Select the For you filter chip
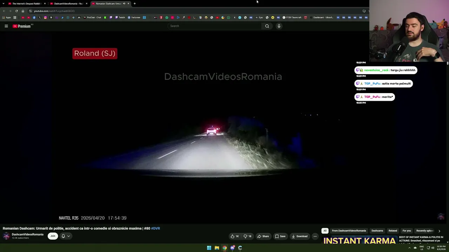The width and height of the screenshot is (449, 252). 407,231
